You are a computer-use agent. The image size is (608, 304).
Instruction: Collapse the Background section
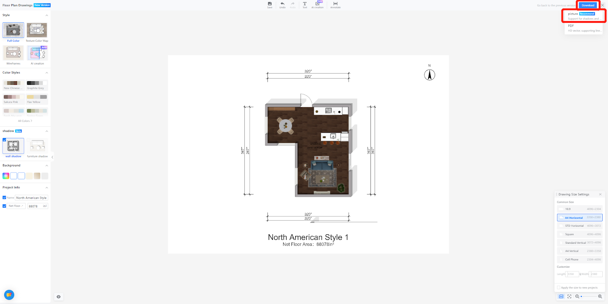[x=47, y=166]
